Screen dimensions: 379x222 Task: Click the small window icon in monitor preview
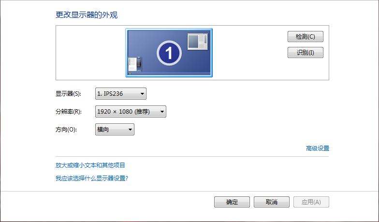[x=197, y=42]
